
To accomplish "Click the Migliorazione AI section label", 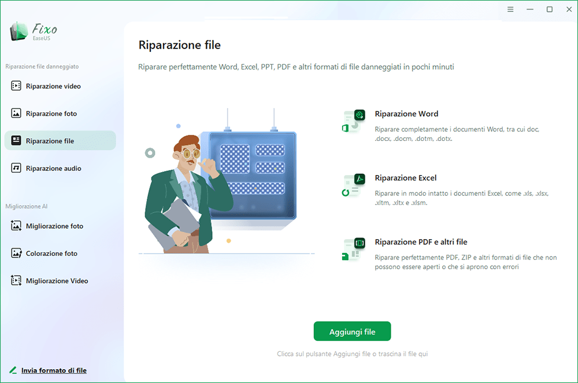I will click(x=27, y=206).
